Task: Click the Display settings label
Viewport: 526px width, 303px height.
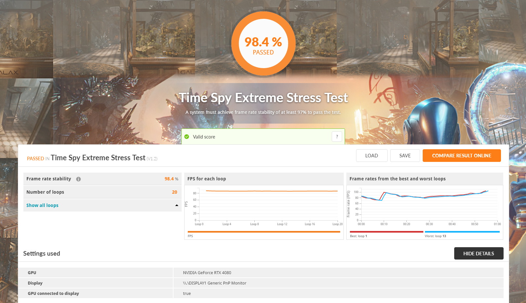Action: pos(35,283)
